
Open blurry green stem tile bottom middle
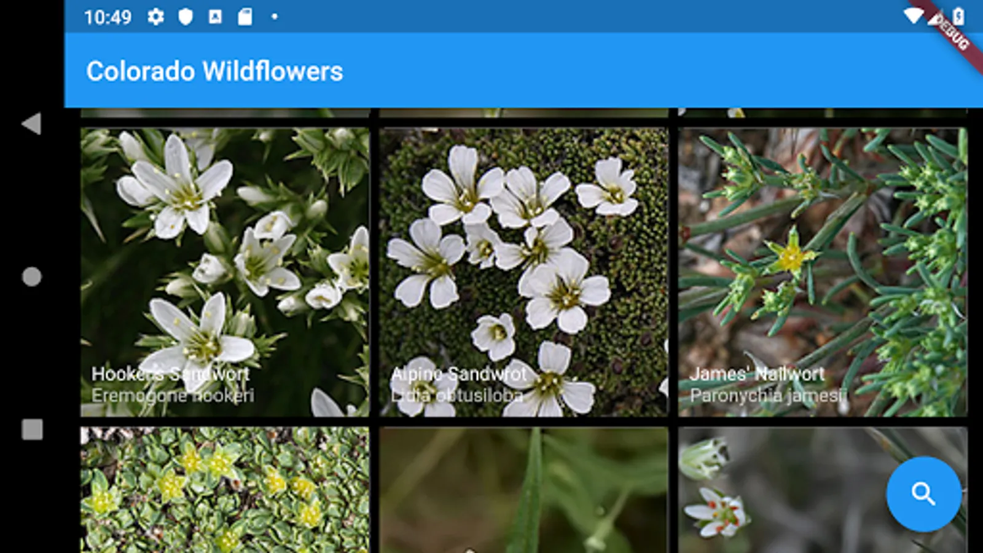523,490
